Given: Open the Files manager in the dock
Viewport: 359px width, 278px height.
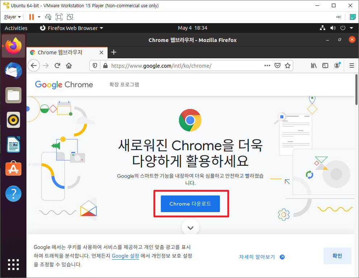Looking at the screenshot, I should 13,95.
